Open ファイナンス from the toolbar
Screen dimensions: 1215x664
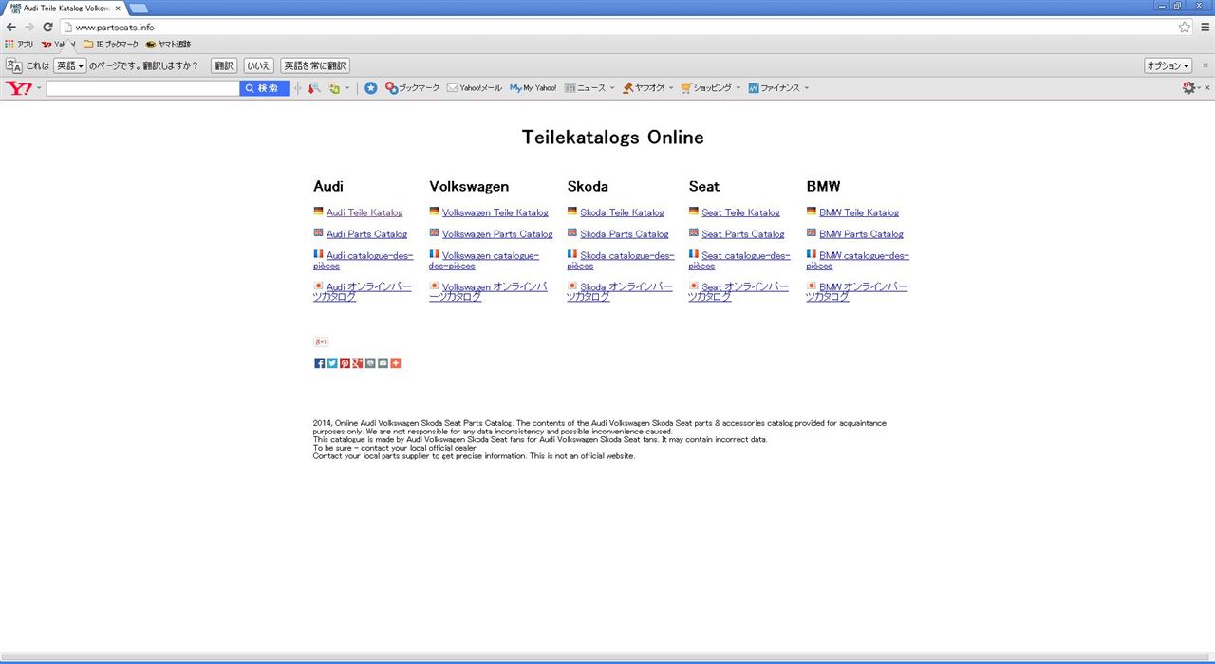774,88
